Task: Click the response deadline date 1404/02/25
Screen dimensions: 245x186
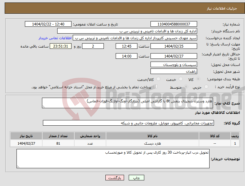Action: click(x=173, y=46)
